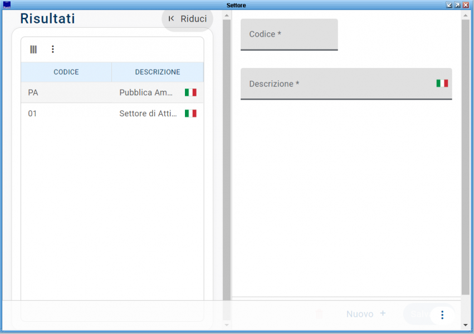The width and height of the screenshot is (474, 334).
Task: Click the form panel scroll-down arrow
Action: pos(466,325)
